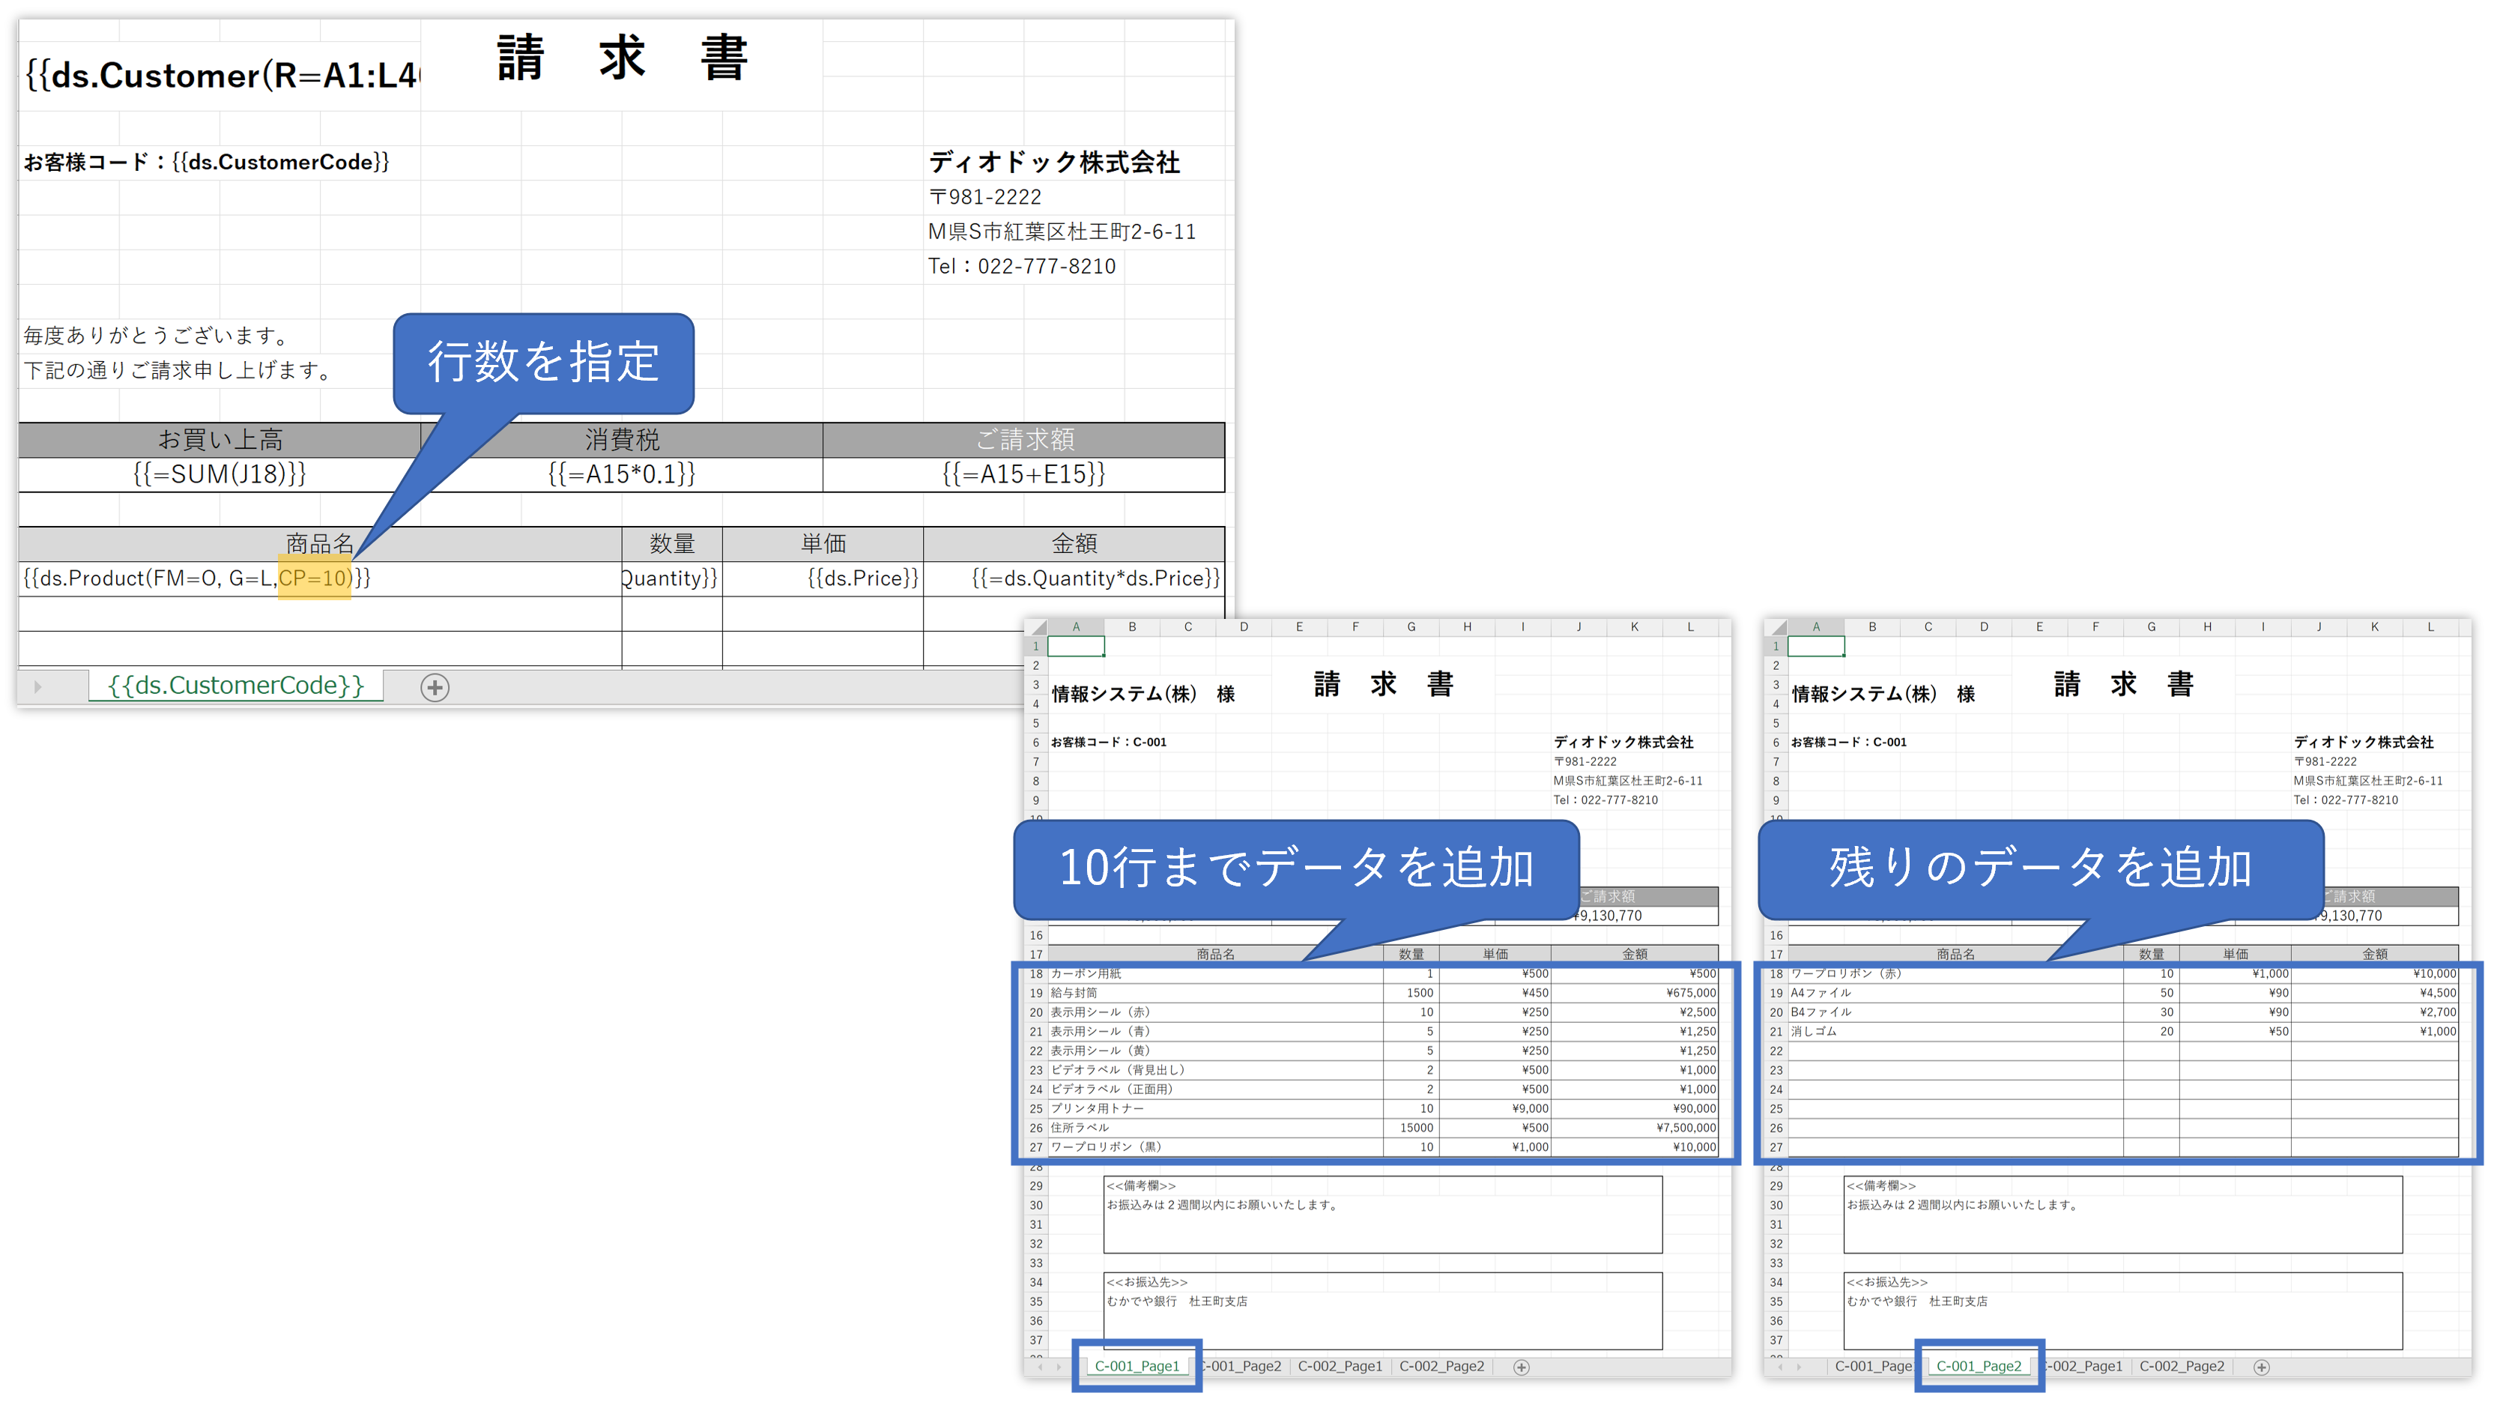Click the 商品名 header cell in the template
The height and width of the screenshot is (1402, 2497).
pyautogui.click(x=320, y=544)
